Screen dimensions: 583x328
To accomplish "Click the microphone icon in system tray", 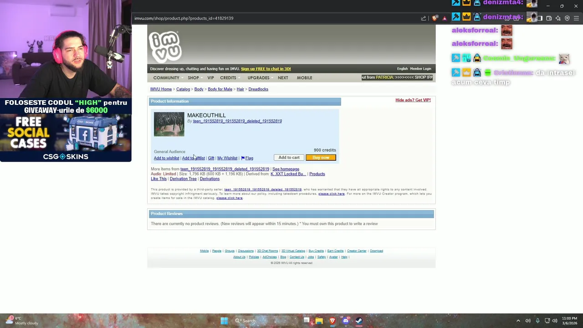I will tap(537, 321).
